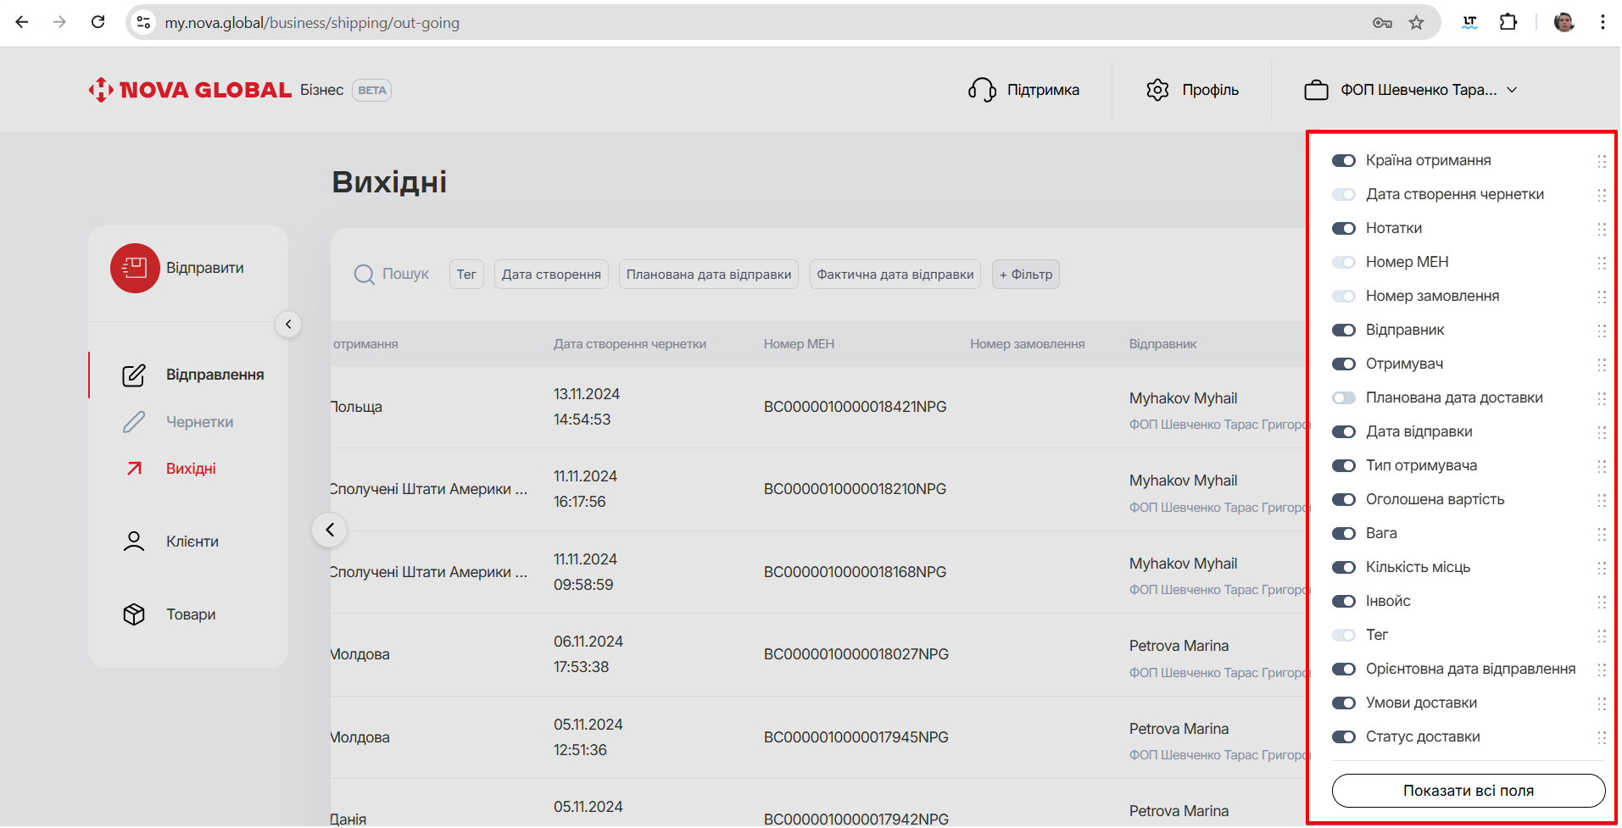Enable the Планована дата доставки toggle
Viewport: 1622px width, 828px height.
coord(1343,398)
